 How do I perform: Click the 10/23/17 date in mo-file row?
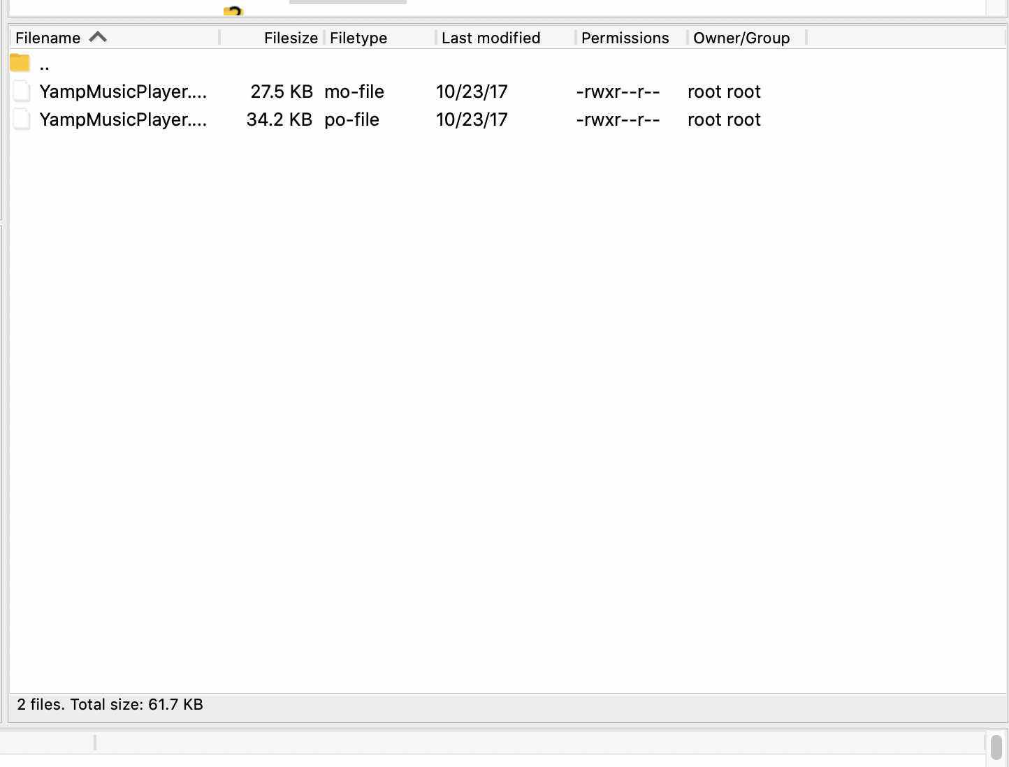tap(472, 92)
